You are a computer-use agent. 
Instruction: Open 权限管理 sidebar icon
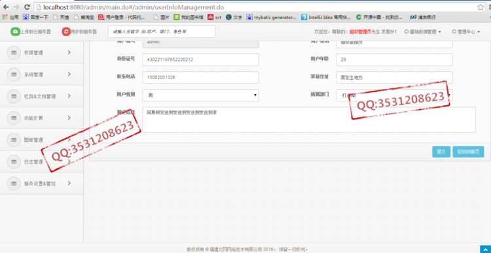tap(14, 52)
